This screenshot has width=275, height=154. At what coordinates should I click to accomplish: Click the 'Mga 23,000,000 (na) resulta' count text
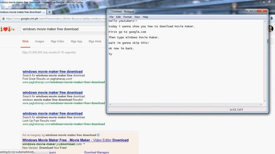tap(49, 52)
